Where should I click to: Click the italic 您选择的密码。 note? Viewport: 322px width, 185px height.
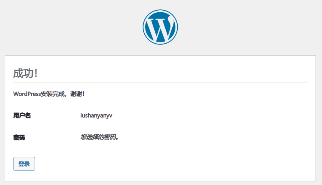tap(99, 137)
